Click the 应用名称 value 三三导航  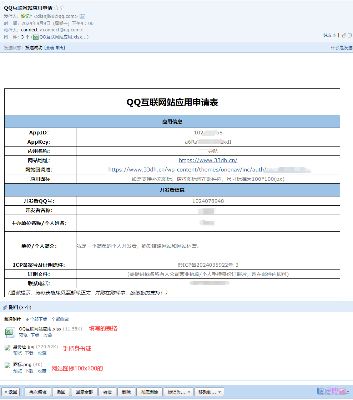coord(208,151)
